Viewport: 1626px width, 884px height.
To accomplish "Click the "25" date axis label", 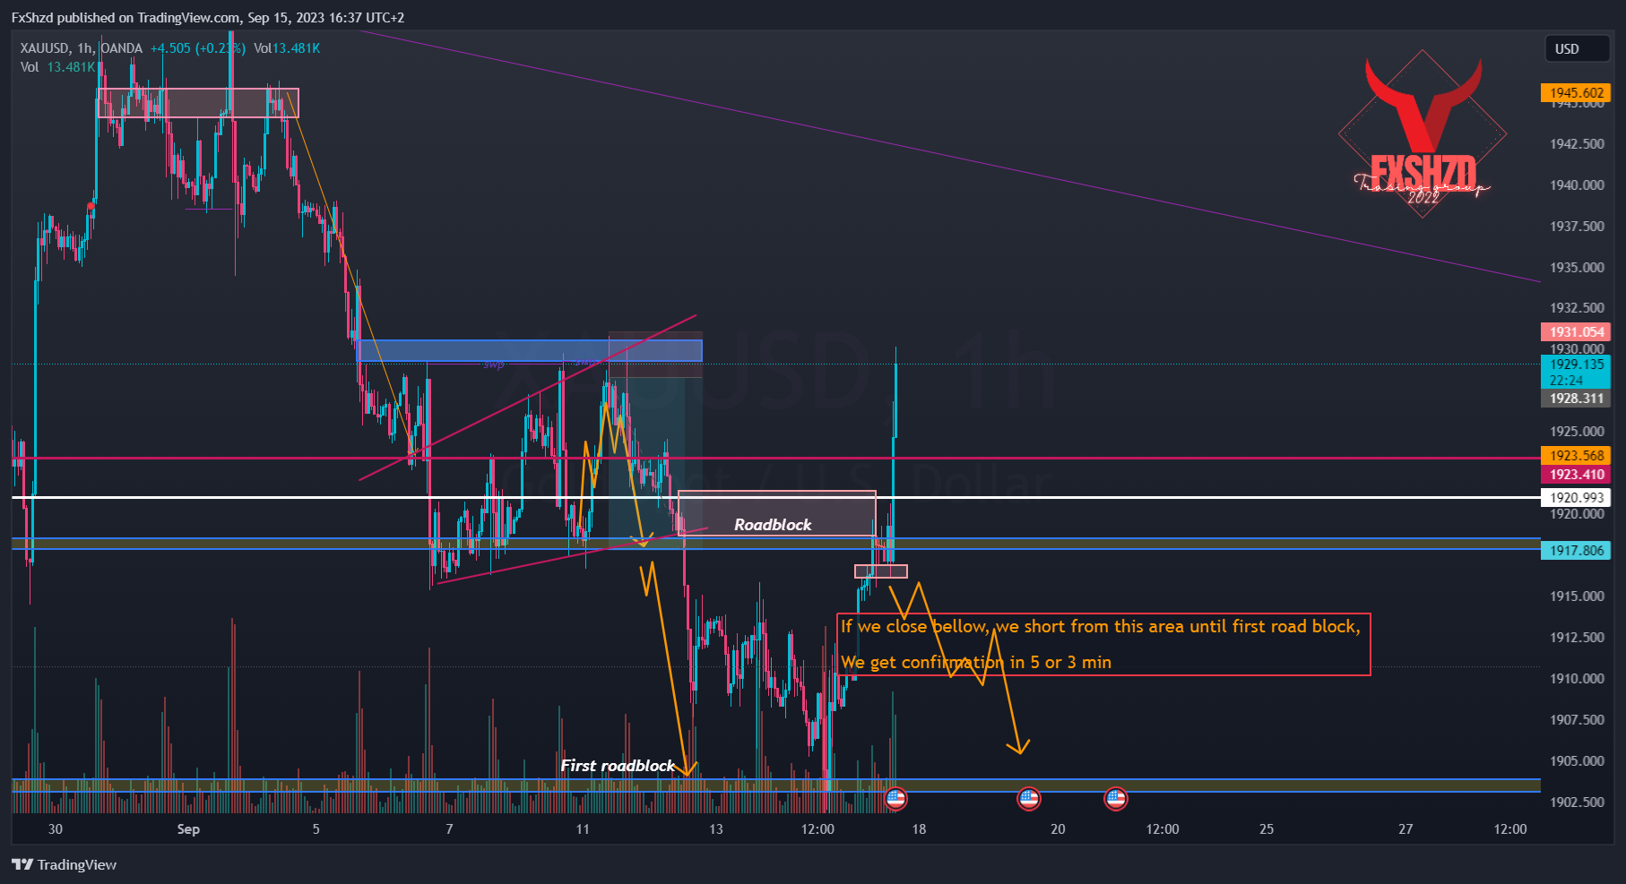I will click(1267, 829).
